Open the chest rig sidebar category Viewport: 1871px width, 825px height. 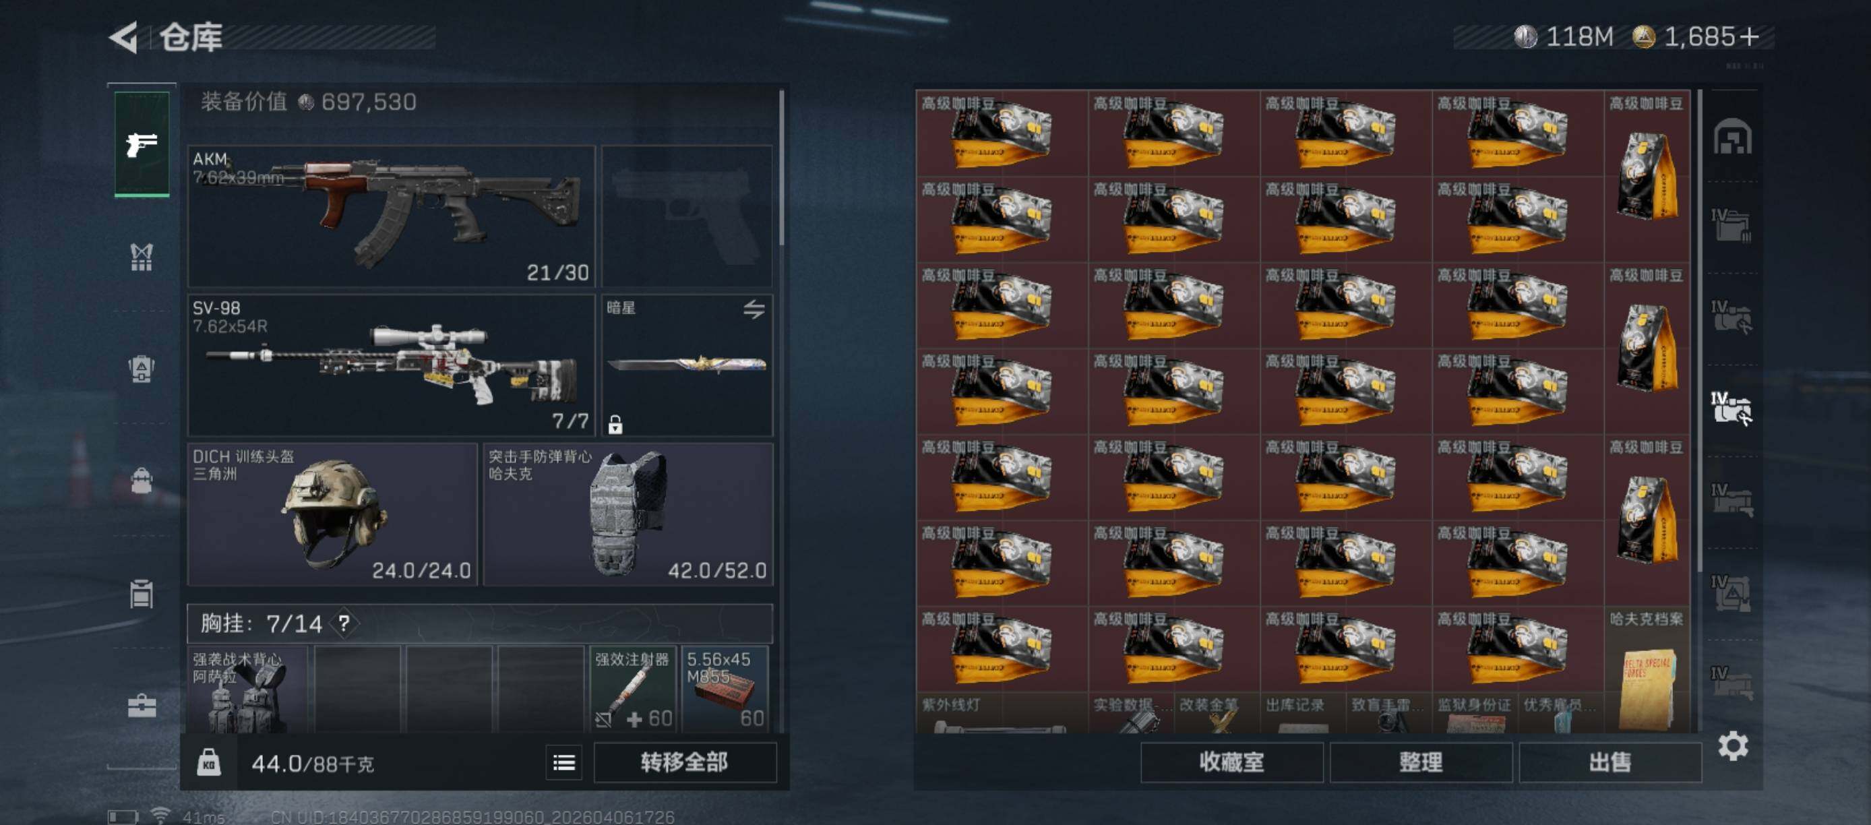click(141, 256)
